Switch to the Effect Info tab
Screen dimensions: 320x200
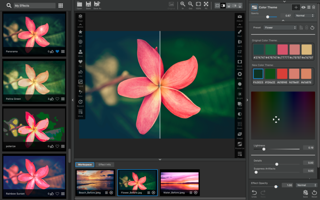105,164
